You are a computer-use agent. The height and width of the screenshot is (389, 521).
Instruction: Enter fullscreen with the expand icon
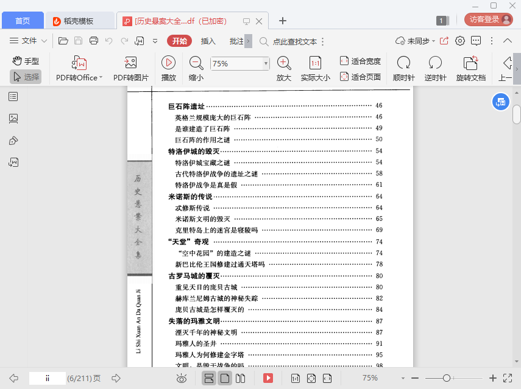[508, 378]
